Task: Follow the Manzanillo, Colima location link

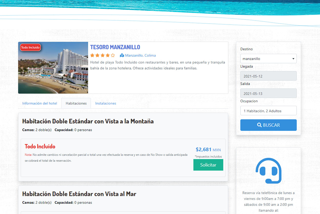Action: 140,55
